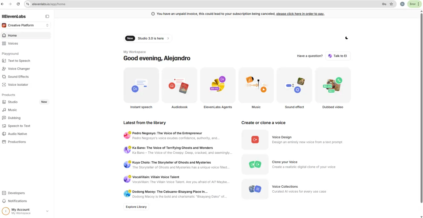423x218 pixels.
Task: Click the browser forward arrow
Action: 10,4
